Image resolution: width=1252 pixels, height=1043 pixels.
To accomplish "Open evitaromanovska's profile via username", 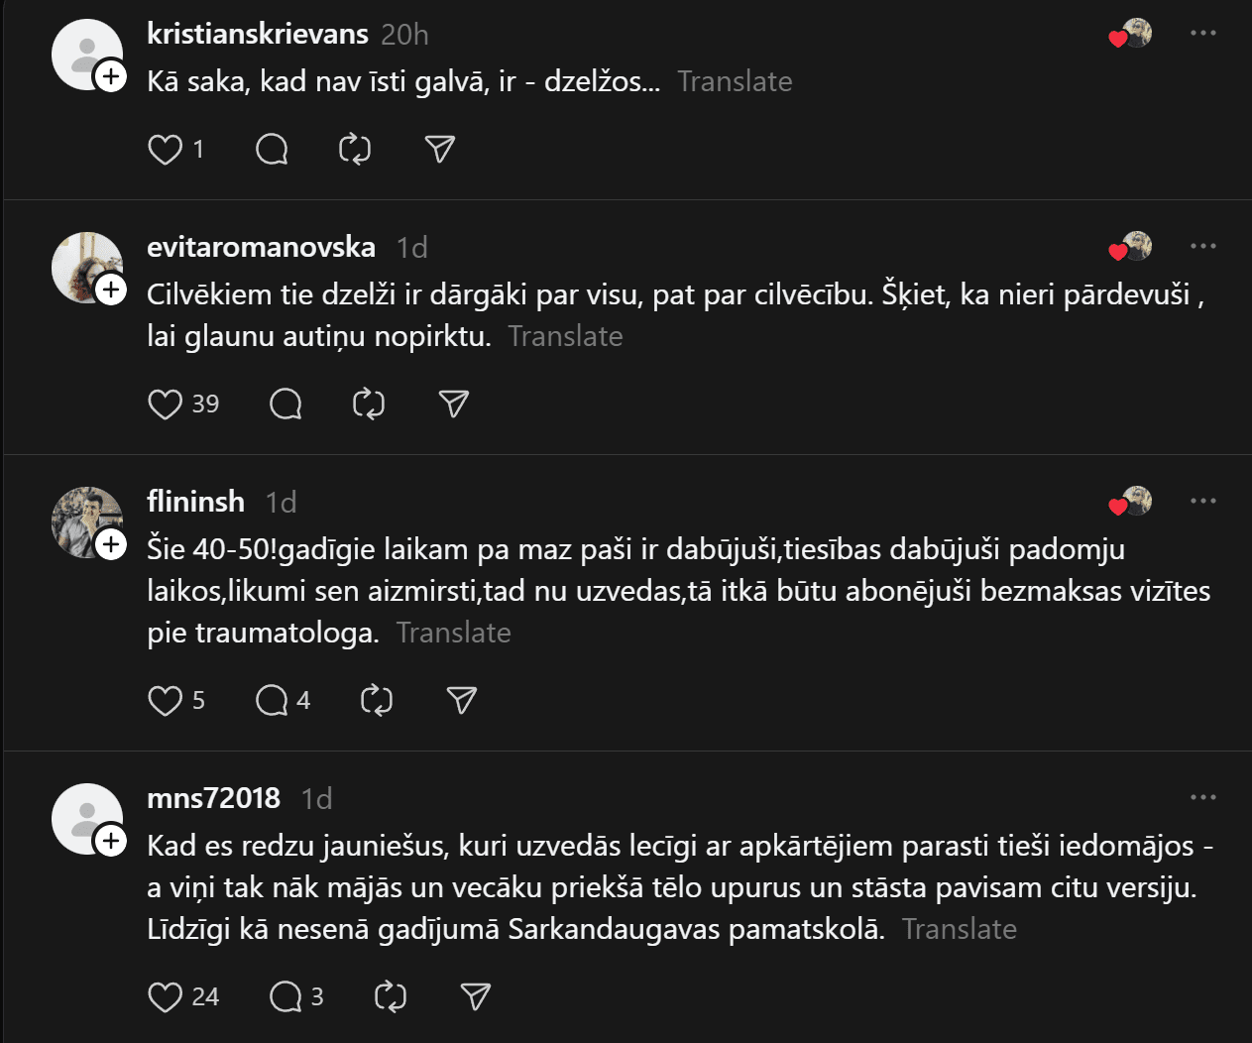I will pos(261,247).
